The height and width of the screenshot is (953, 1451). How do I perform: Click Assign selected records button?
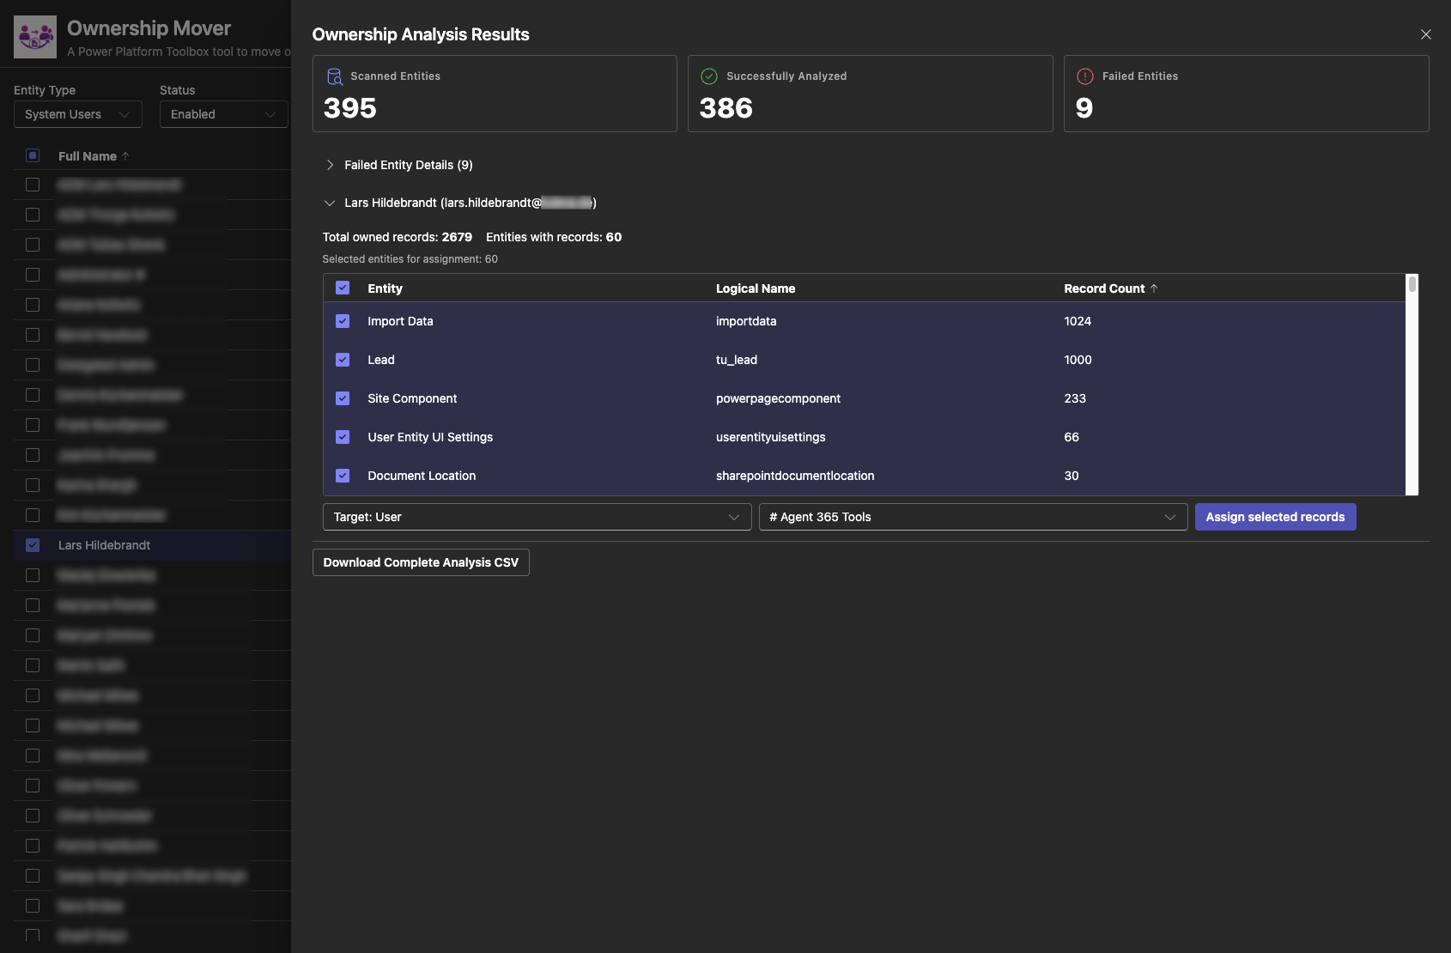[1275, 517]
